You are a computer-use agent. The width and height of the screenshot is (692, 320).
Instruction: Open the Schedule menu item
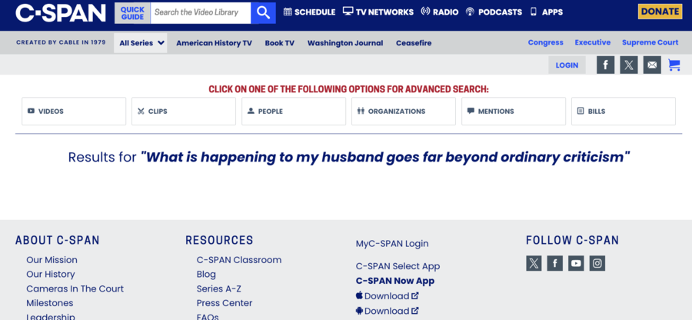click(x=309, y=12)
